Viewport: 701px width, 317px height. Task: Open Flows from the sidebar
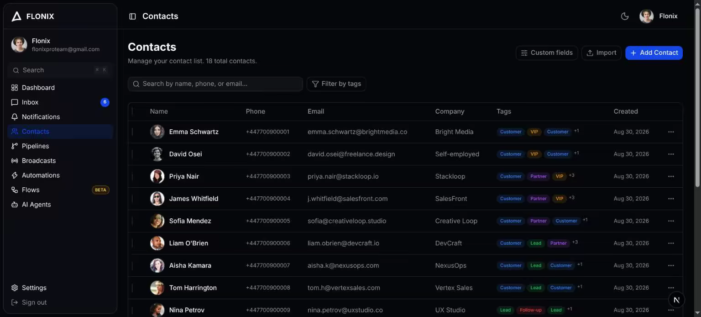coord(60,190)
